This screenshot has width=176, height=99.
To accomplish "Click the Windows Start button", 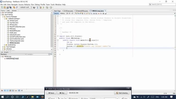I will (x=2, y=97).
